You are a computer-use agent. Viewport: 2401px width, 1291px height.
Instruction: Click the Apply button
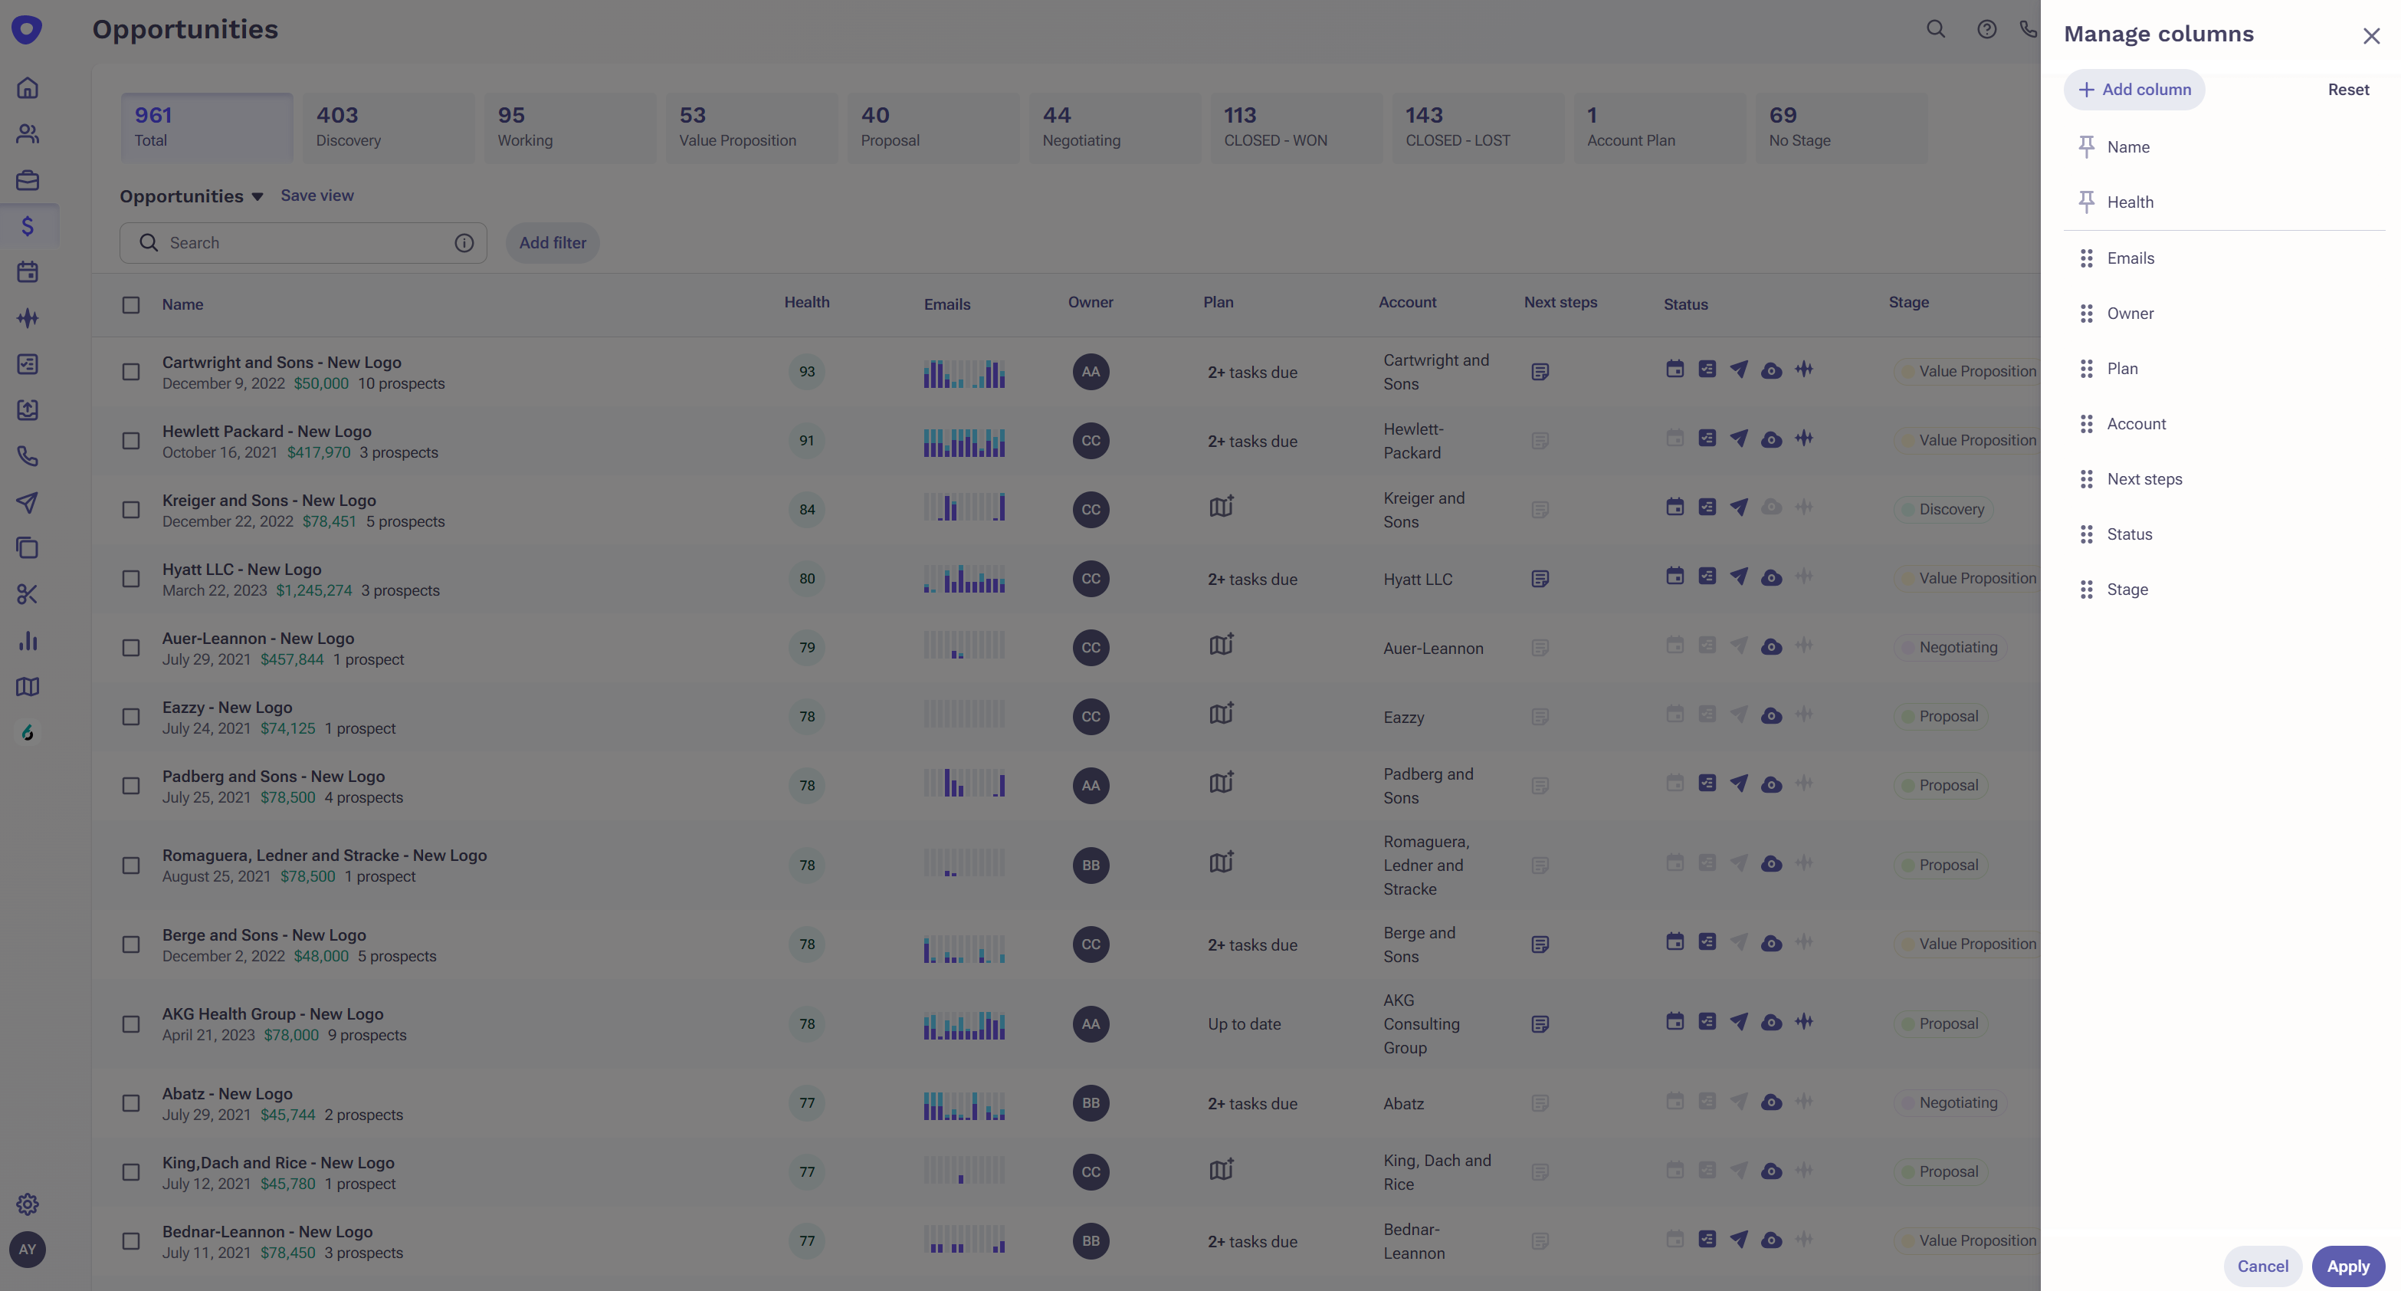click(x=2347, y=1266)
